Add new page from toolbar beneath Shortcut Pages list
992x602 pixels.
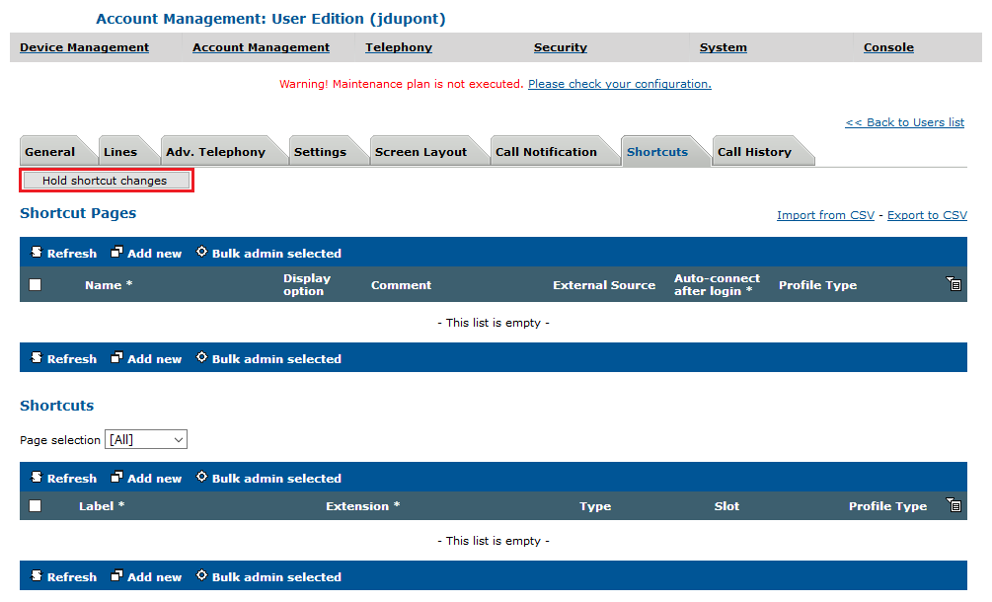click(x=146, y=358)
